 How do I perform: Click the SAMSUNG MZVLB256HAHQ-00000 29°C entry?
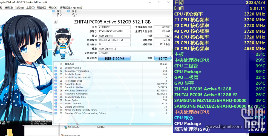(x=220, y=100)
